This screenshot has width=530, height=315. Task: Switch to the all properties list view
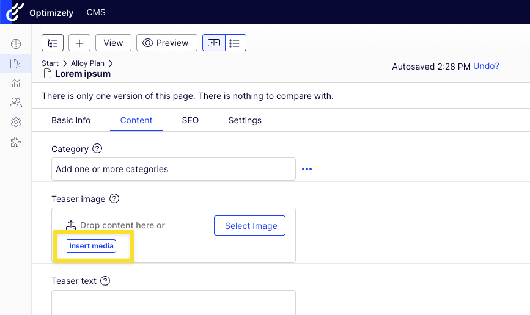point(235,43)
